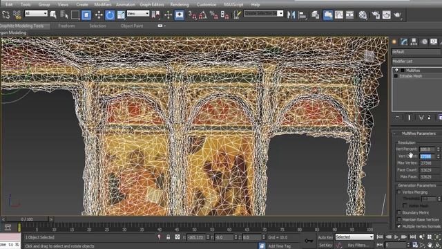Image resolution: width=442 pixels, height=249 pixels.
Task: Open the Rendering menu
Action: tap(180, 5)
